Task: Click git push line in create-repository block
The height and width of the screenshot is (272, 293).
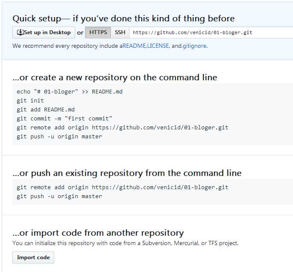Action: 59,137
